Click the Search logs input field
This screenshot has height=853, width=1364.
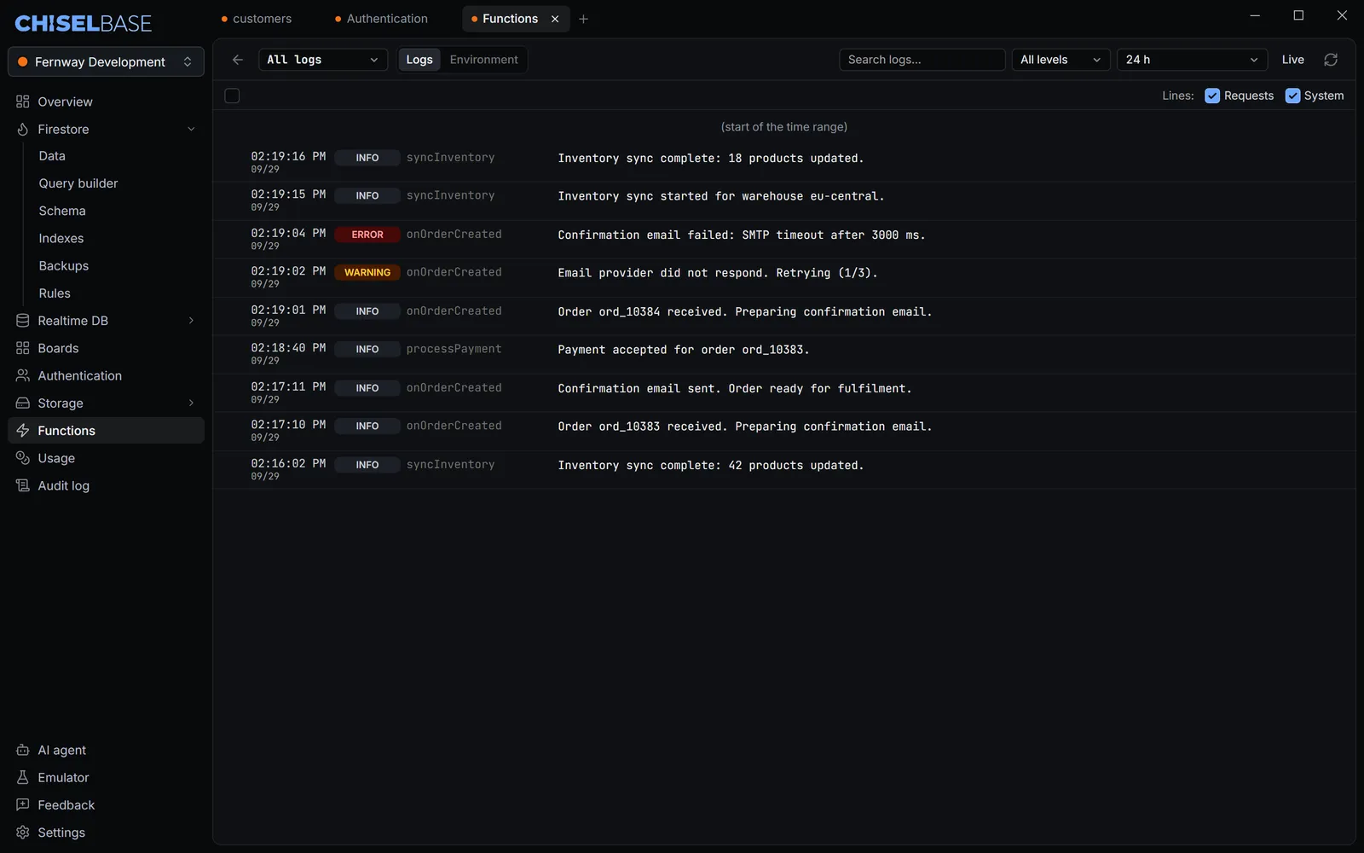coord(922,60)
